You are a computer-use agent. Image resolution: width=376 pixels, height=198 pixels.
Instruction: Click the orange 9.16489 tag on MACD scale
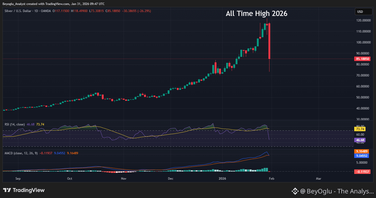pos(362,151)
